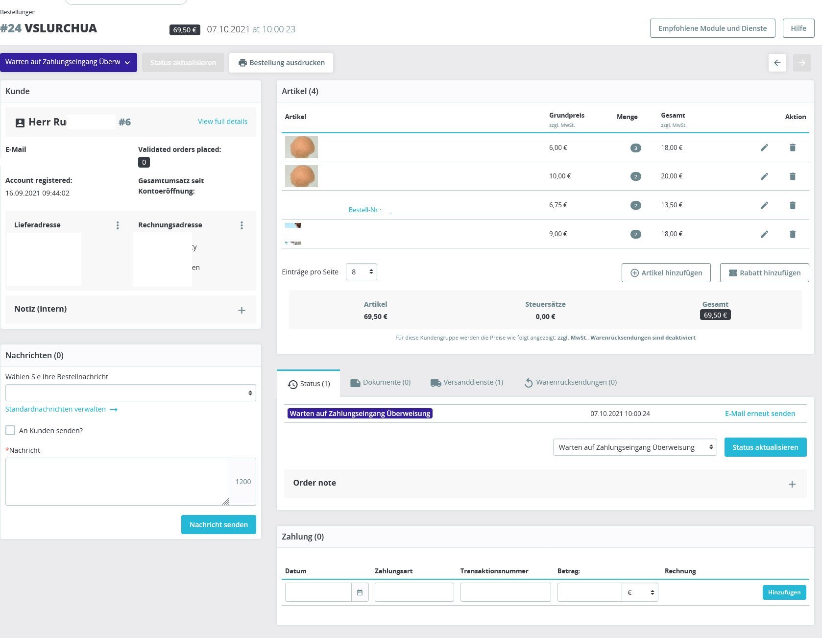This screenshot has height=638, width=822.
Task: Select the 13,50 € total cell
Action: 672,205
